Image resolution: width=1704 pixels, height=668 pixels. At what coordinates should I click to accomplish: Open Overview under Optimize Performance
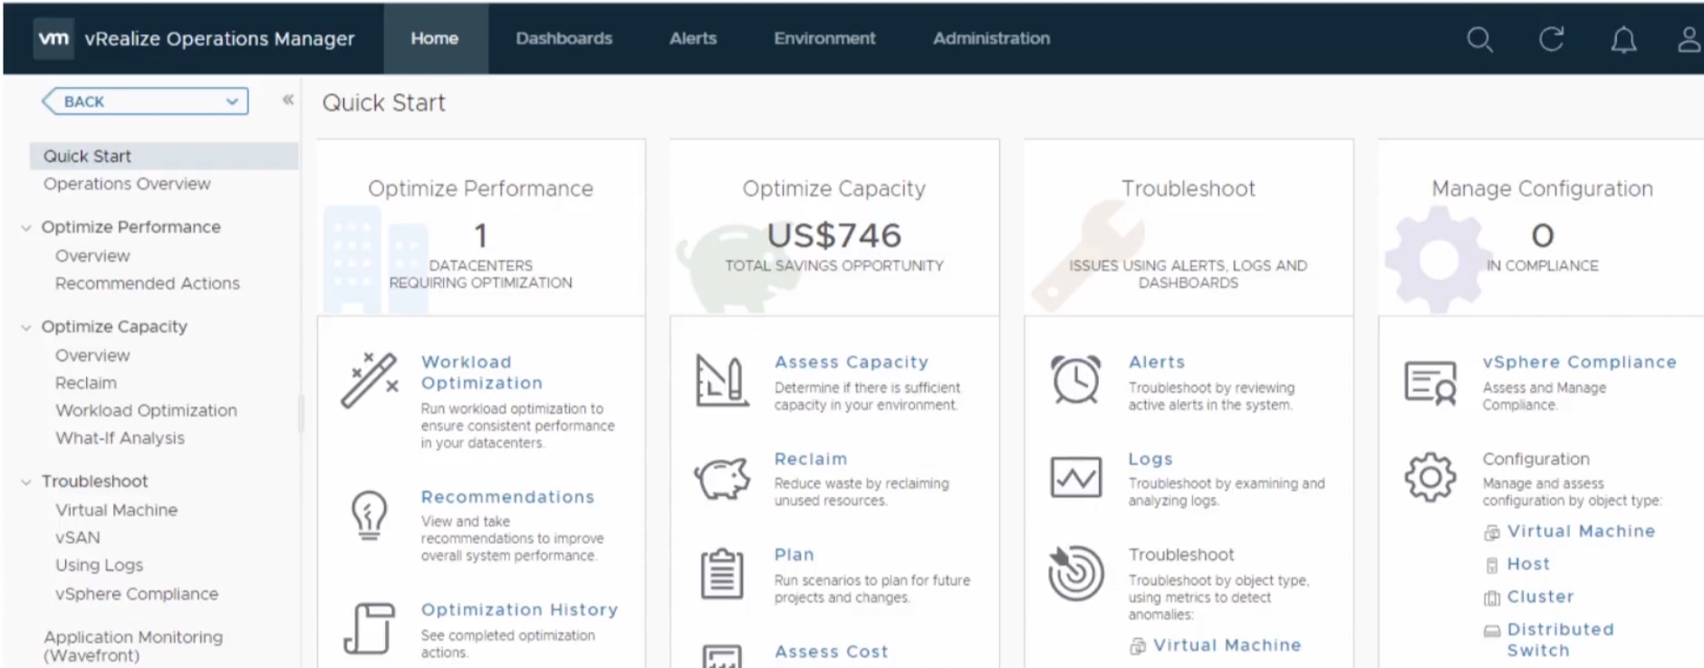pos(92,256)
